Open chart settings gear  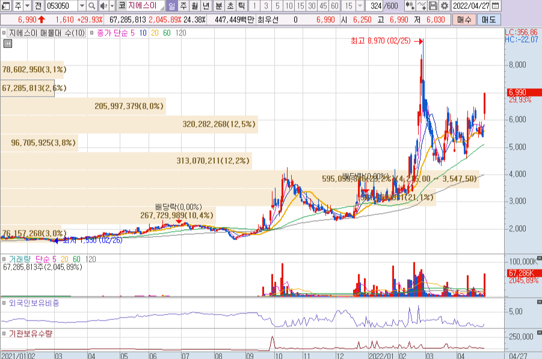(444, 5)
